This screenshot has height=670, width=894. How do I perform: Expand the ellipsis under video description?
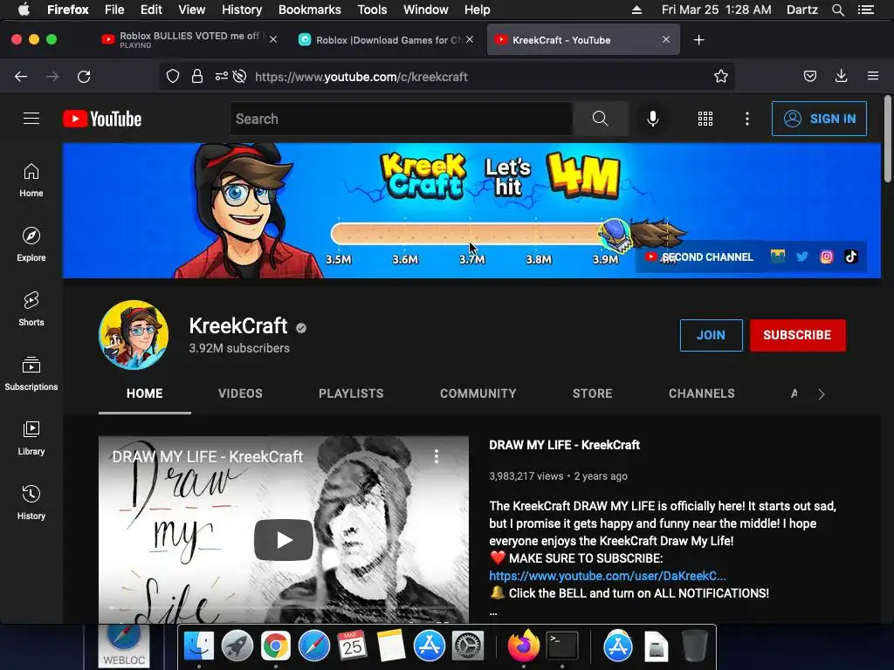pos(493,613)
